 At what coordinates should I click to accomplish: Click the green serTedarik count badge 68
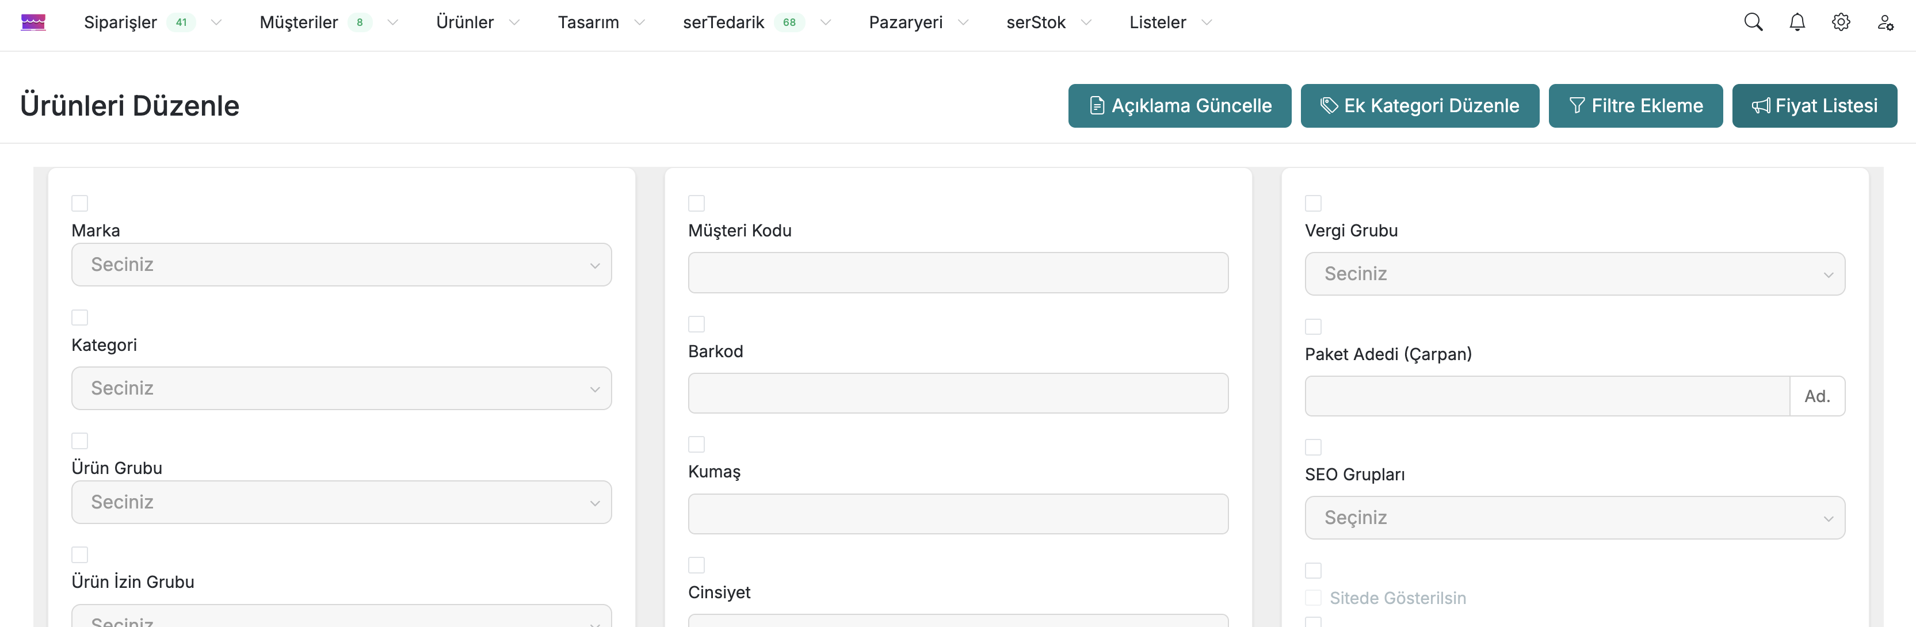(789, 22)
